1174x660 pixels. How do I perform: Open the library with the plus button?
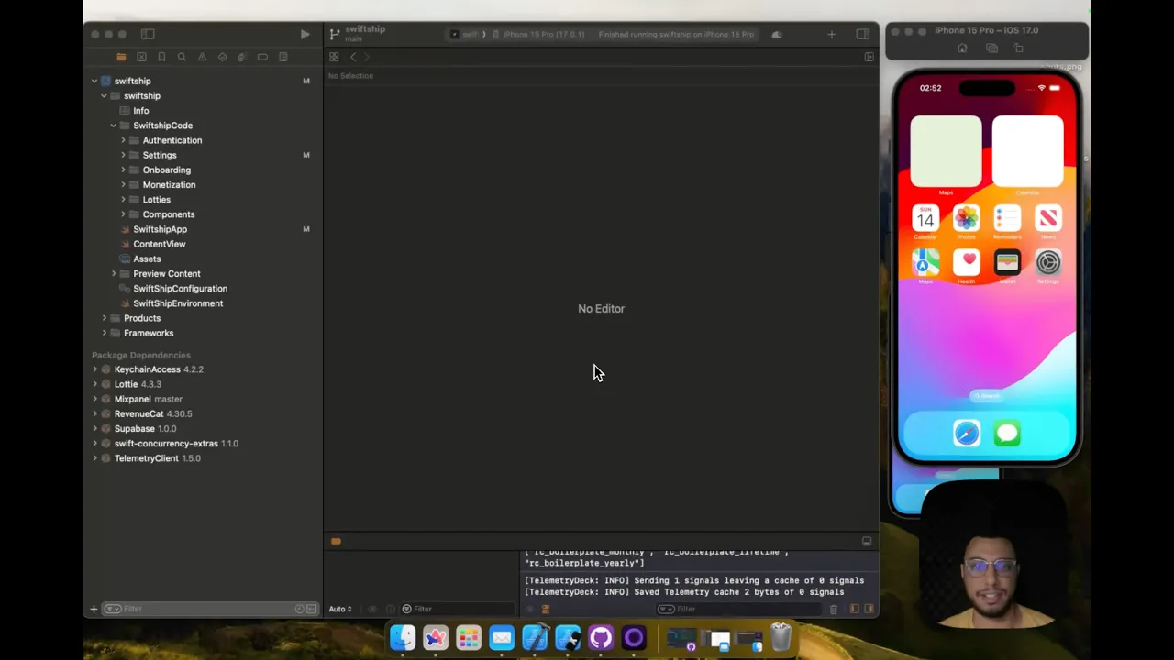(831, 34)
